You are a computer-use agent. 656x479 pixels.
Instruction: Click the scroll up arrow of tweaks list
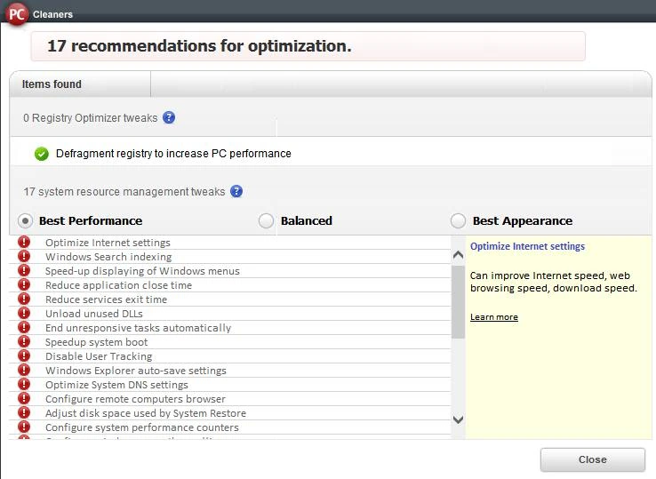(x=458, y=255)
